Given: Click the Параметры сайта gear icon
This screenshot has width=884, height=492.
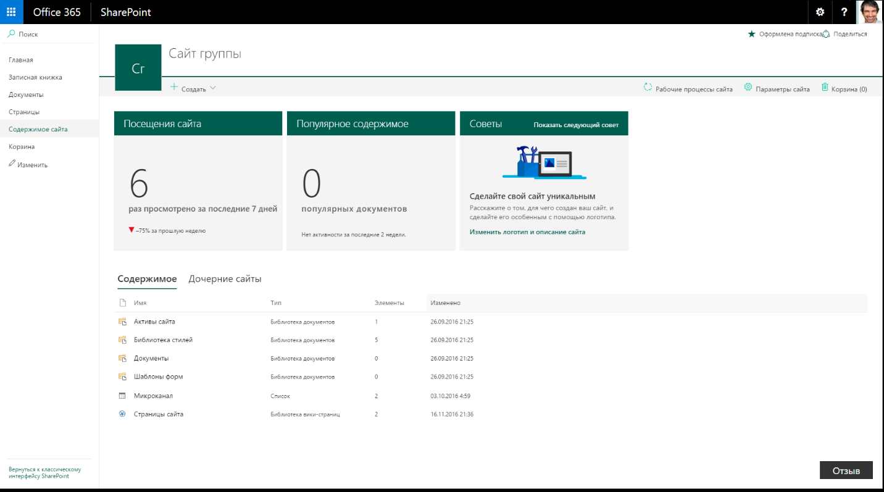Looking at the screenshot, I should (x=748, y=88).
